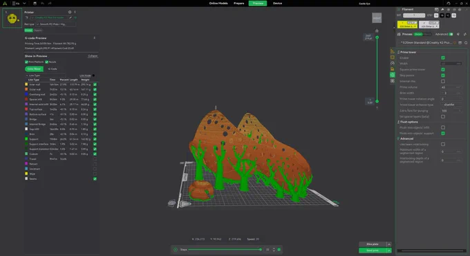Open the Quality settings side tab icon
This screenshot has height=256, width=470.
click(393, 51)
